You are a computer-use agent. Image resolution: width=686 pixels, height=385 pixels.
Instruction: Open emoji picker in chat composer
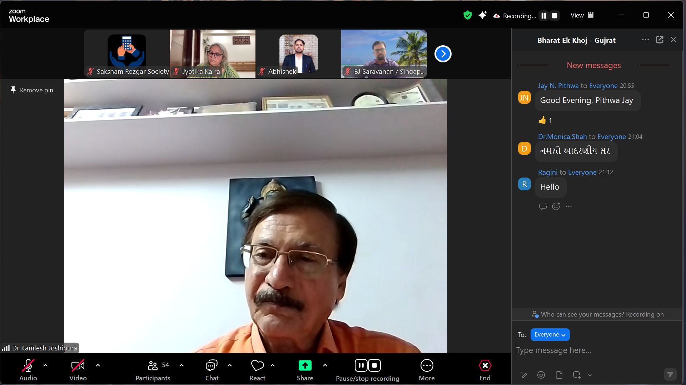(x=541, y=375)
